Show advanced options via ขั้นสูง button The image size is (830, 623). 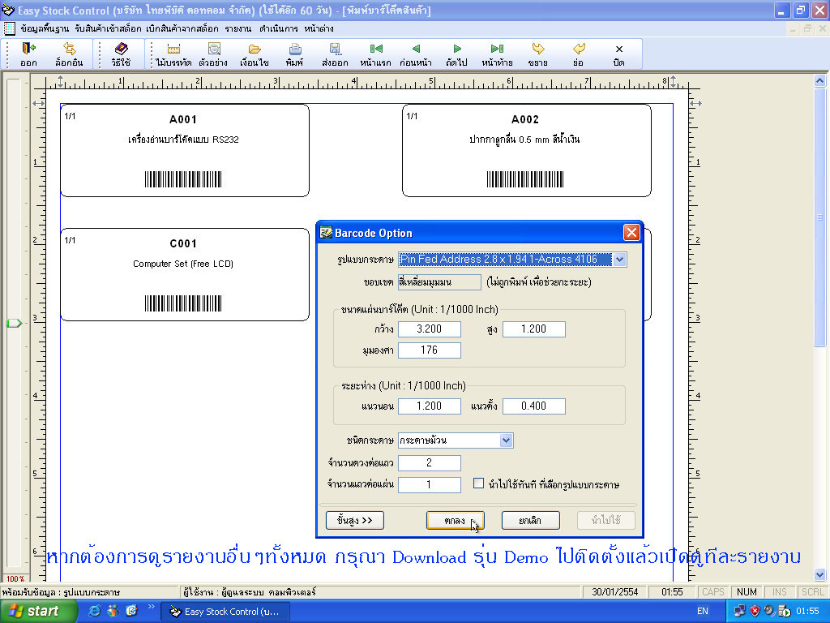pyautogui.click(x=354, y=520)
